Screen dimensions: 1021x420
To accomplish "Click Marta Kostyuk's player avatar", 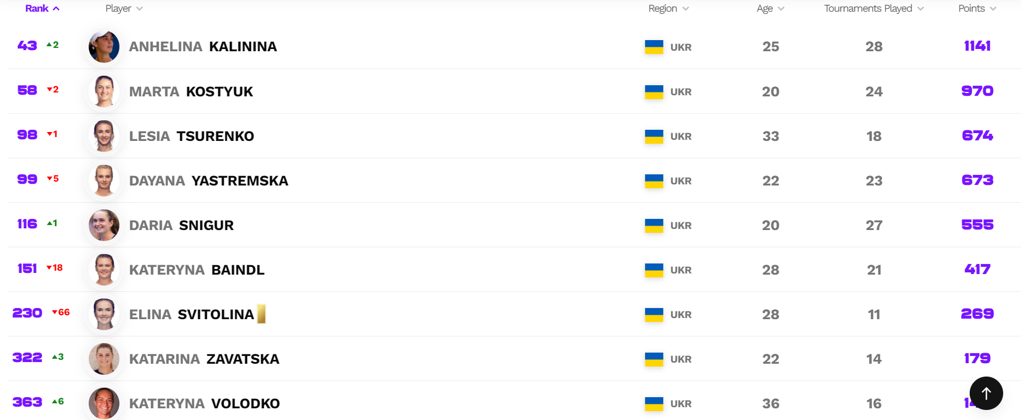I will (x=104, y=91).
